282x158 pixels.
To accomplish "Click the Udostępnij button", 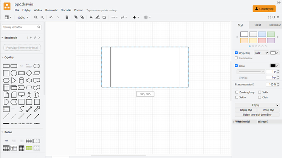I will pos(264,9).
